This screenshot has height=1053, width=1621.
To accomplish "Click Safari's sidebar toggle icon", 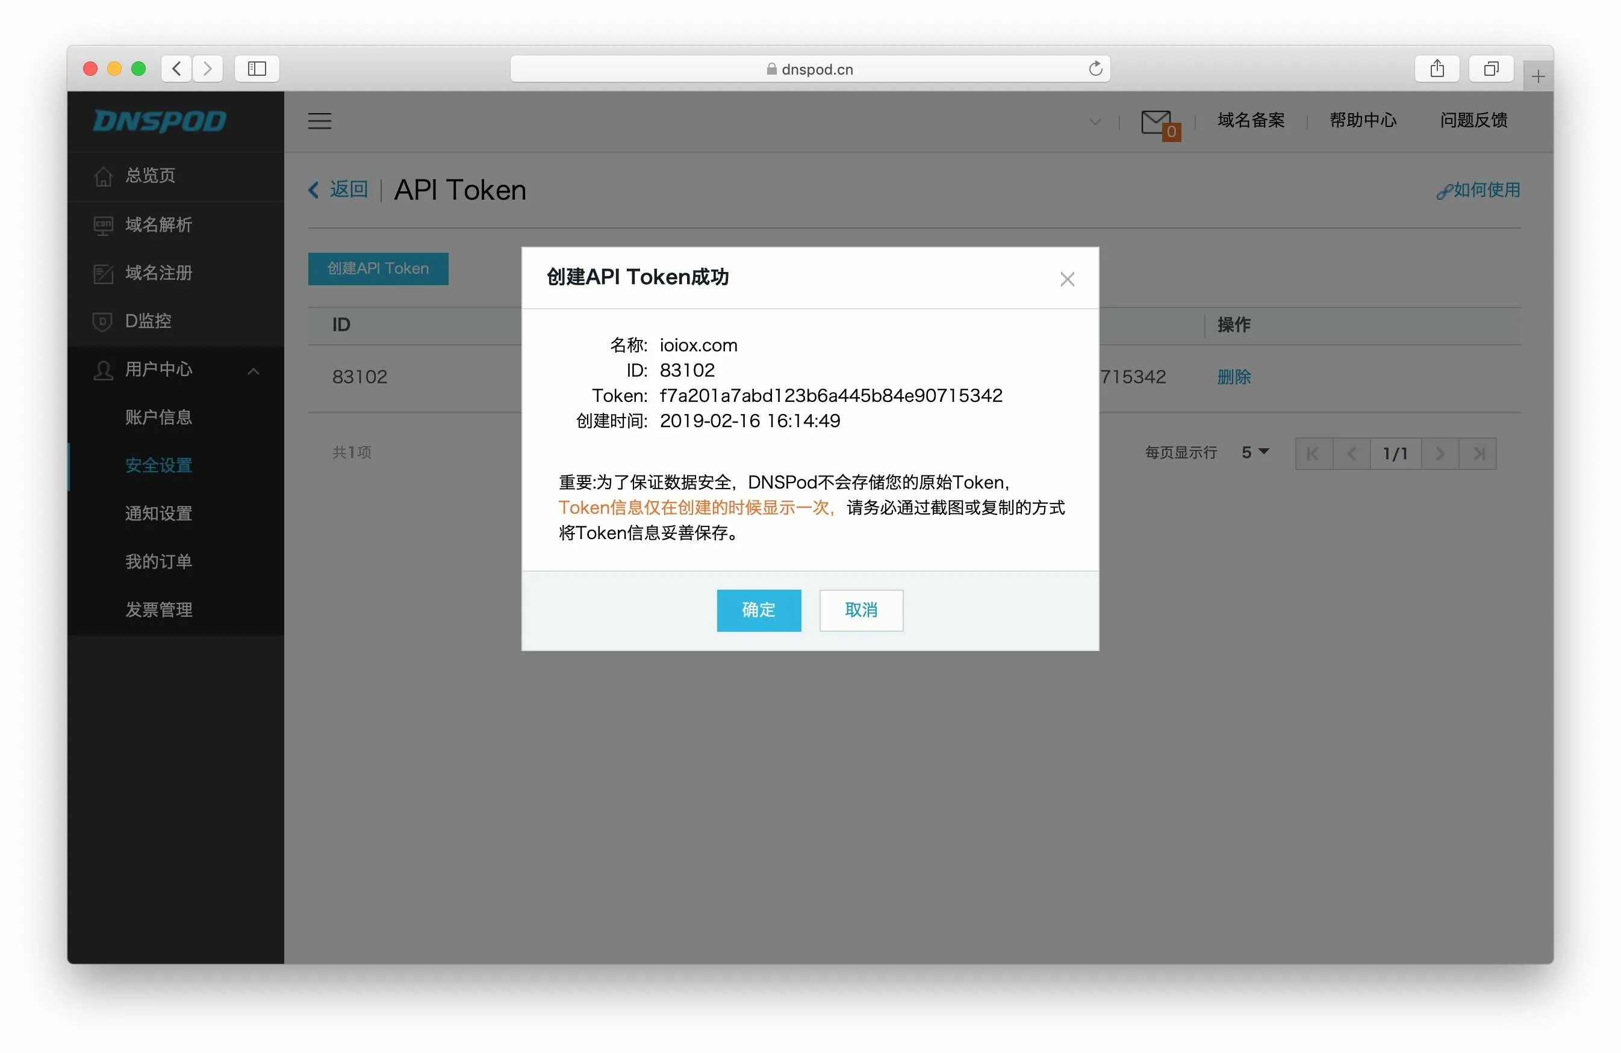I will 257,69.
